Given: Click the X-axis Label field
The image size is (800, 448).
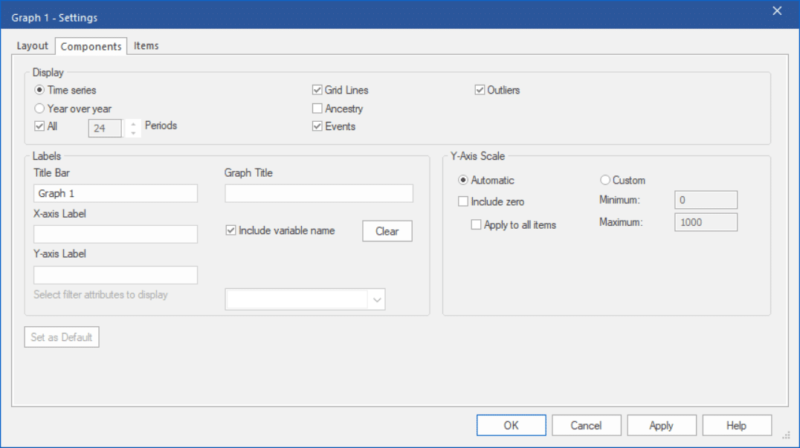Looking at the screenshot, I should [115, 234].
